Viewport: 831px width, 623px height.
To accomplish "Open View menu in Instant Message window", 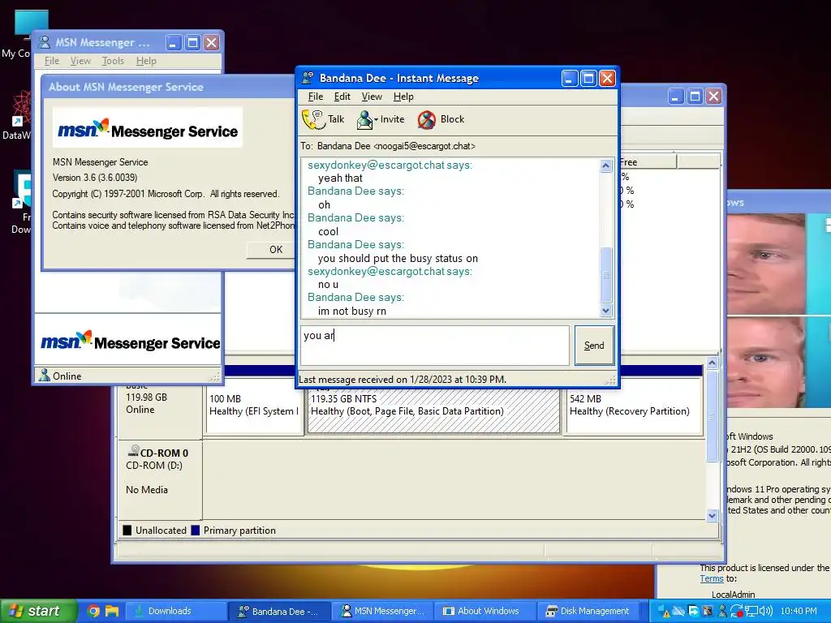I will 372,97.
